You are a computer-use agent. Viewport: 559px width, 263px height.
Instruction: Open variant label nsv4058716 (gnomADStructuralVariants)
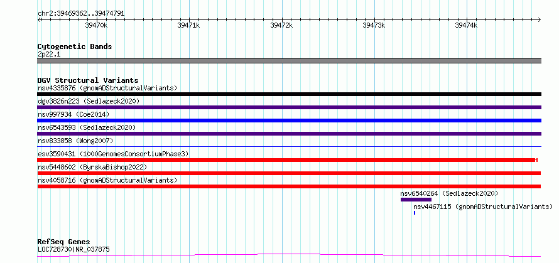click(x=107, y=180)
